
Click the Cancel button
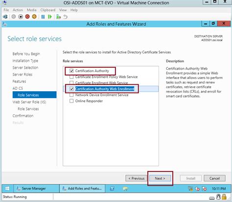pos(214,178)
